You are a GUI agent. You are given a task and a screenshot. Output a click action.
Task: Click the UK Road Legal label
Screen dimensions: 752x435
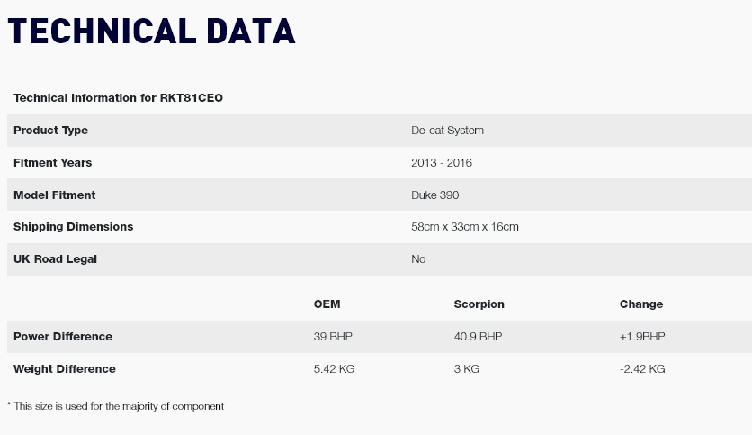[x=55, y=259]
